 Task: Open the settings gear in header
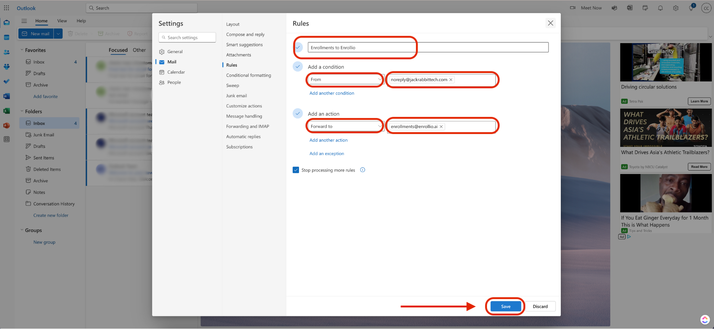click(x=676, y=8)
